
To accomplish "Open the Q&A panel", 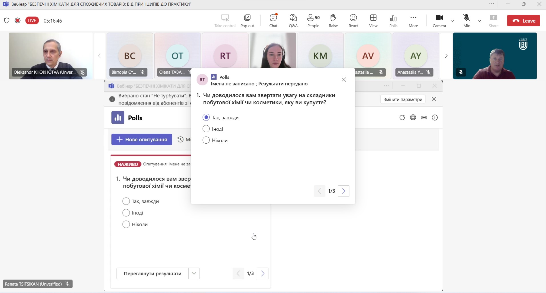I will pyautogui.click(x=293, y=21).
